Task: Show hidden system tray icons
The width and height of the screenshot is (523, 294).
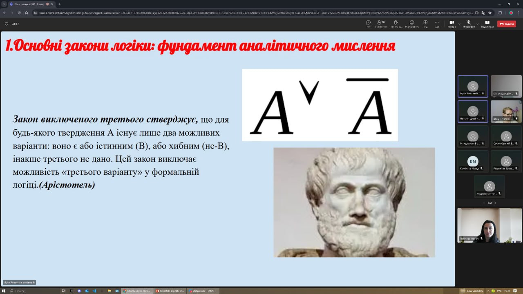Action: coord(488,291)
